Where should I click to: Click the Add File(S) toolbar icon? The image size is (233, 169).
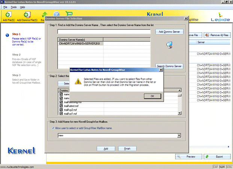pyautogui.click(x=9, y=15)
